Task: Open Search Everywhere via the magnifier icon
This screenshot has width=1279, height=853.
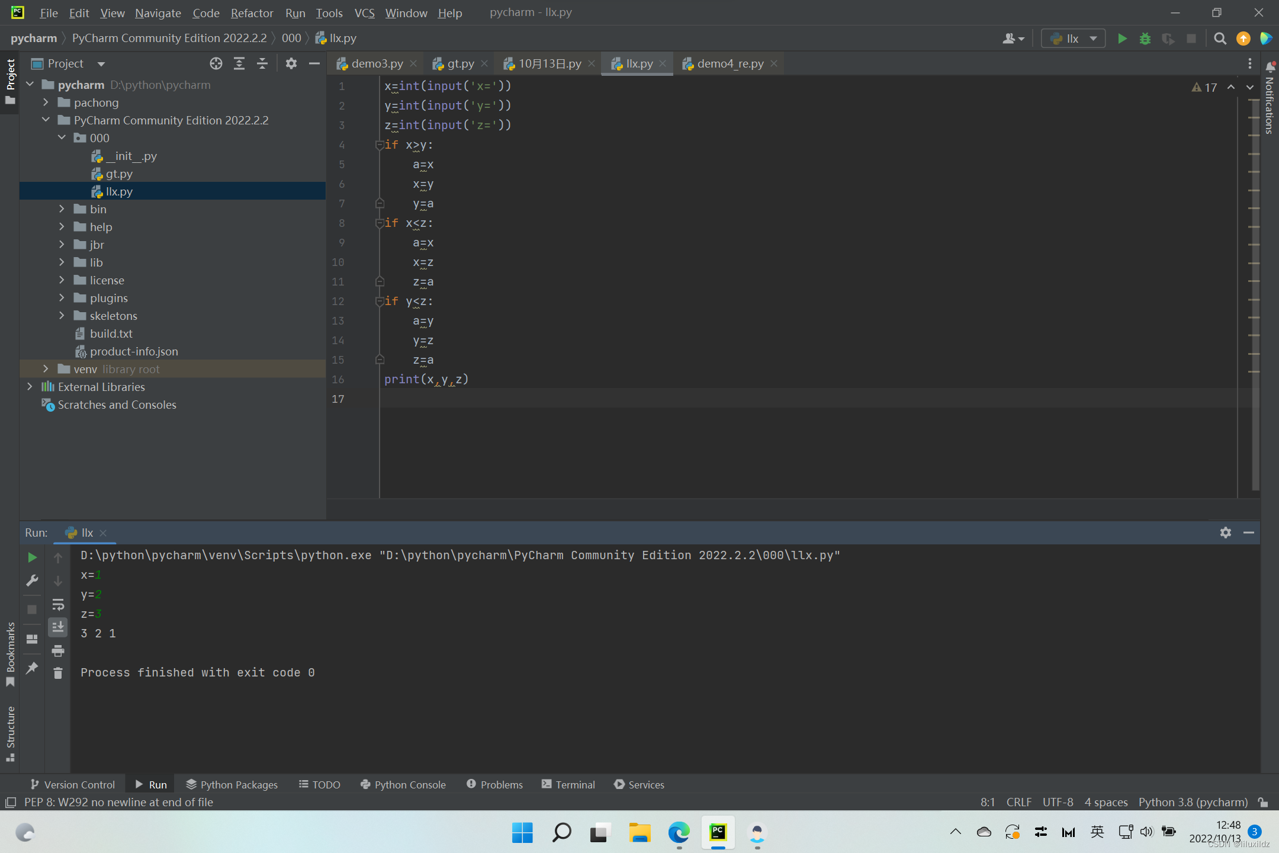Action: (x=1220, y=39)
